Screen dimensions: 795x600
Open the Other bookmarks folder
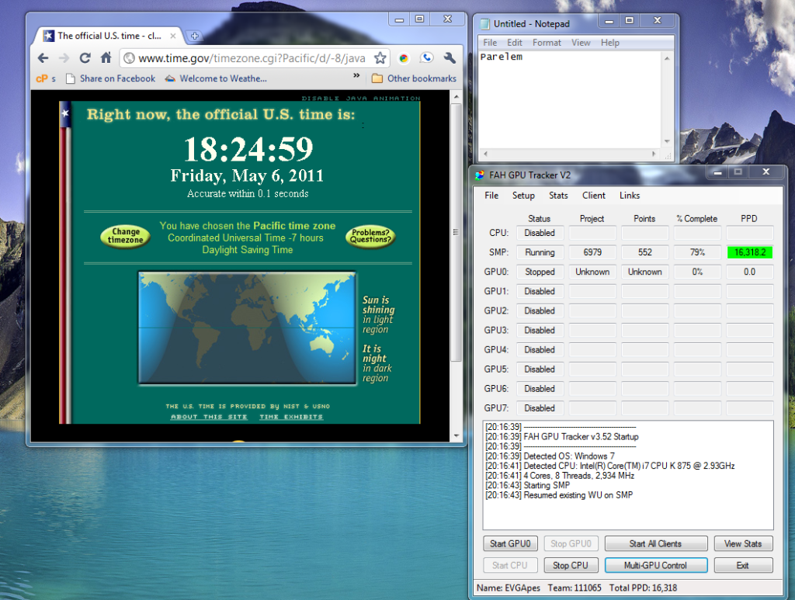coord(414,78)
